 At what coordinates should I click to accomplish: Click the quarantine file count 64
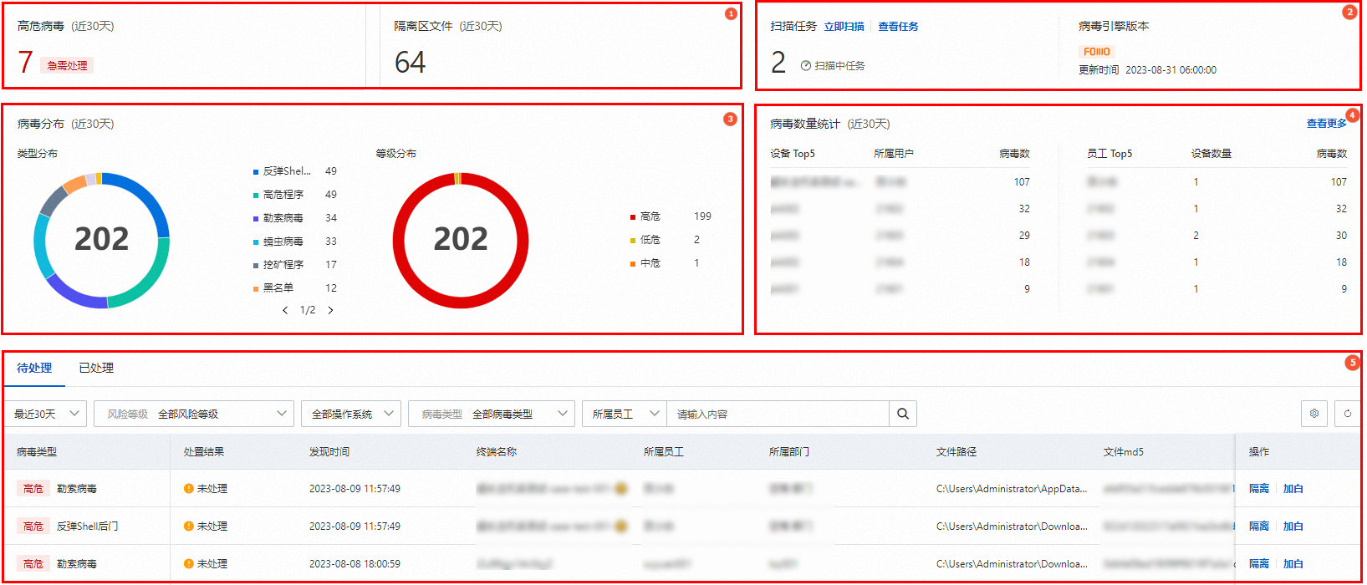click(410, 63)
